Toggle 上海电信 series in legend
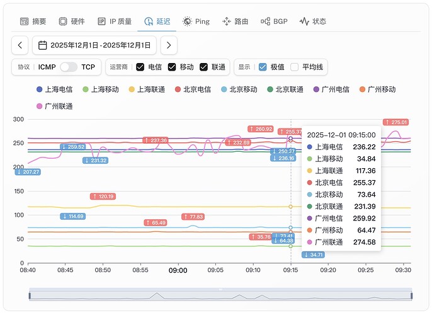 (x=55, y=89)
